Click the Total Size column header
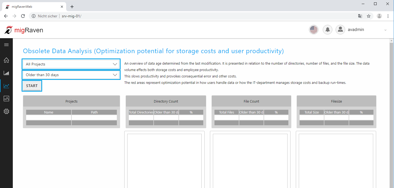 click(x=312, y=112)
